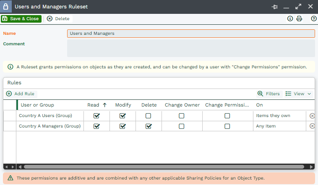Uncheck Modify for Country A Managers

pyautogui.click(x=123, y=126)
